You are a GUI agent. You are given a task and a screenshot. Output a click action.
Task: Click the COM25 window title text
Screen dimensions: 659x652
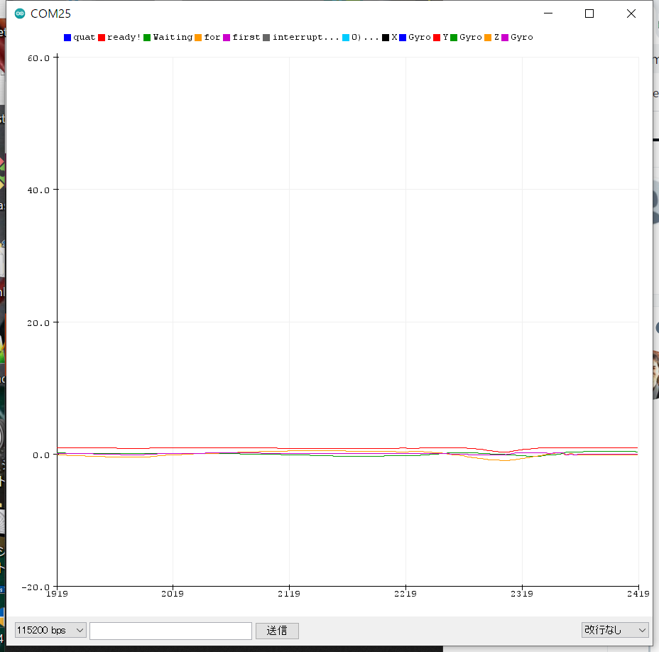(50, 13)
